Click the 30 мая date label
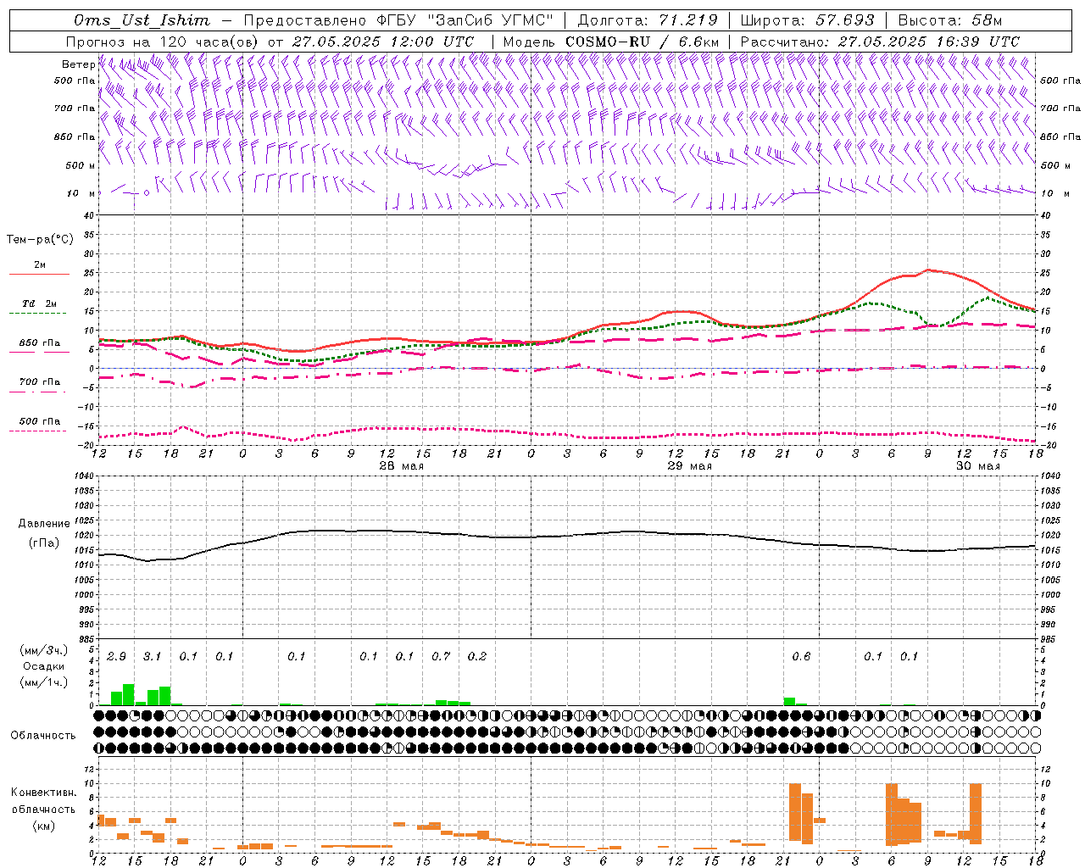The width and height of the screenshot is (1085, 868). [978, 466]
